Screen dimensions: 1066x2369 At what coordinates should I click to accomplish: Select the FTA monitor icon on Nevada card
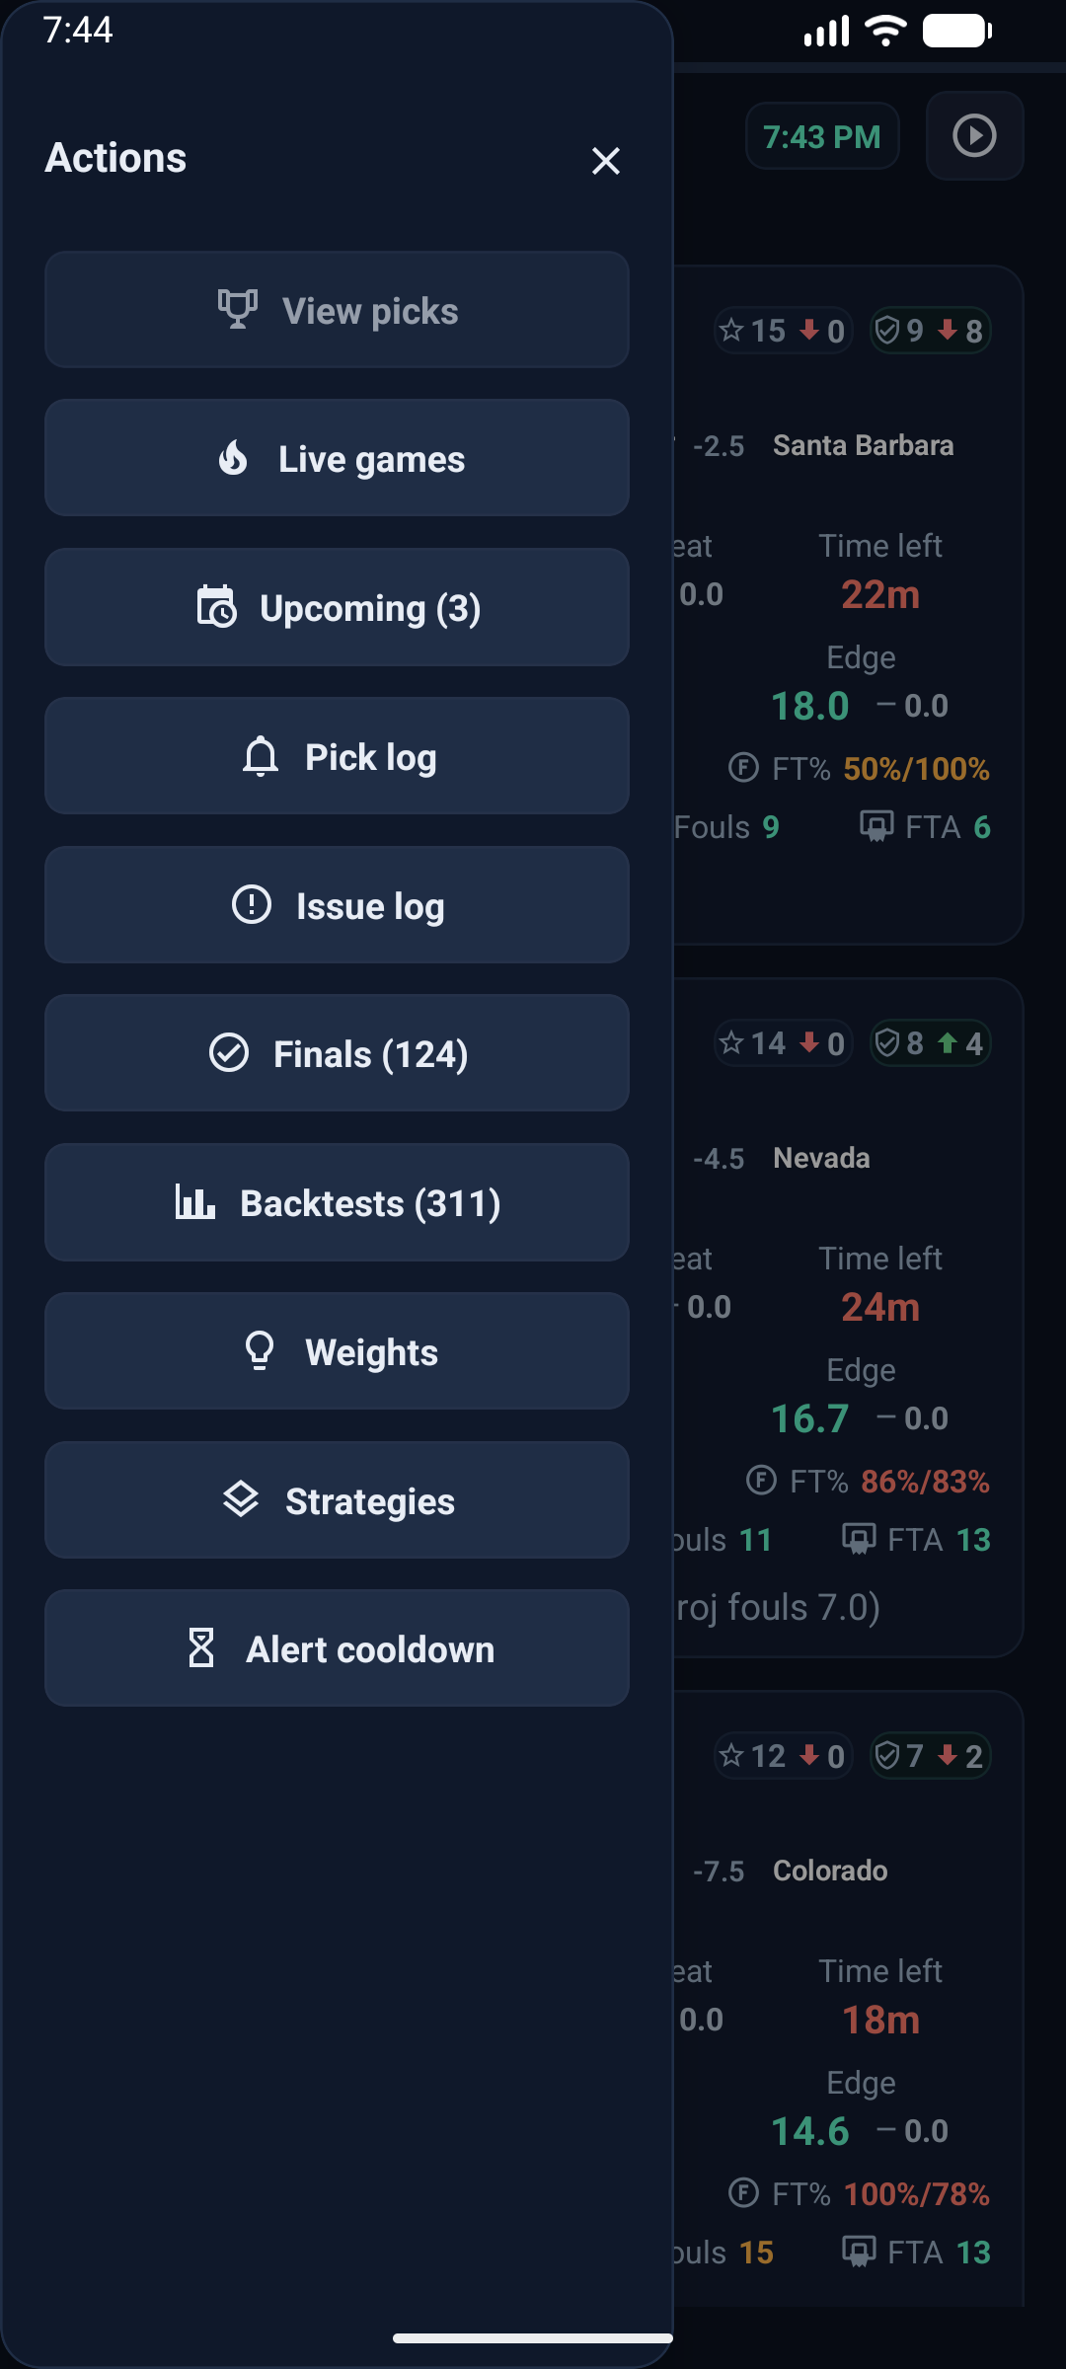pos(858,1539)
